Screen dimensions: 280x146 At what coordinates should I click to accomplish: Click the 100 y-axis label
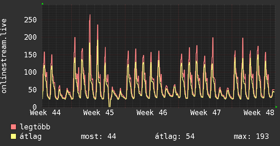point(30,72)
